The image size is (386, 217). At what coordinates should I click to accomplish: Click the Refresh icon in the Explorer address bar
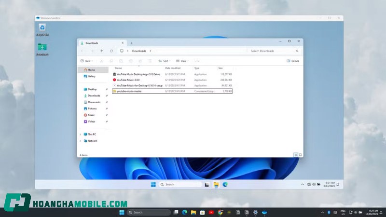point(111,51)
